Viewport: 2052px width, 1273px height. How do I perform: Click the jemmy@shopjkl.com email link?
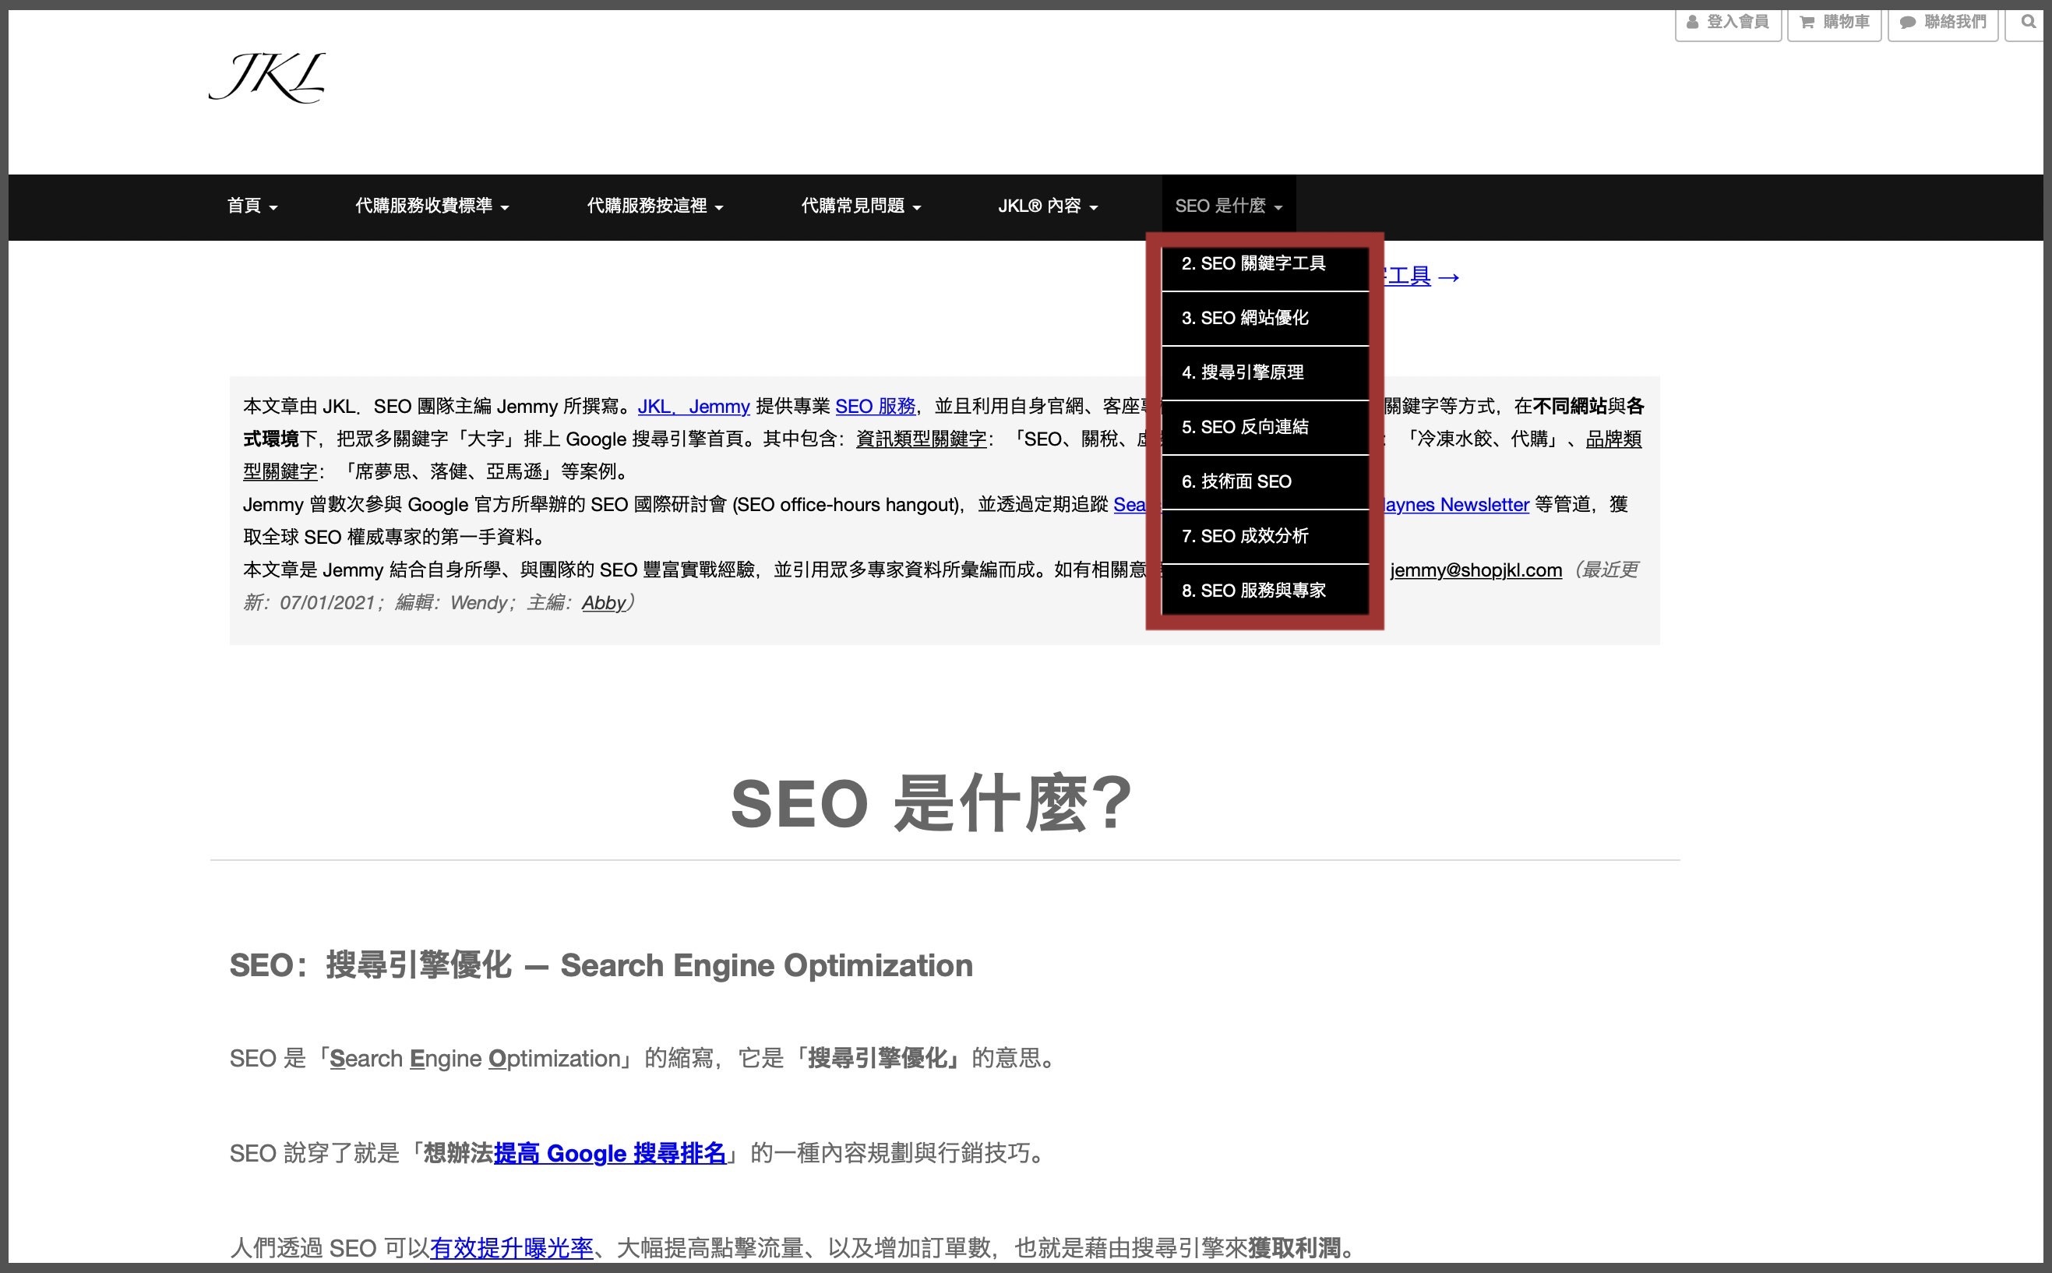click(1476, 571)
